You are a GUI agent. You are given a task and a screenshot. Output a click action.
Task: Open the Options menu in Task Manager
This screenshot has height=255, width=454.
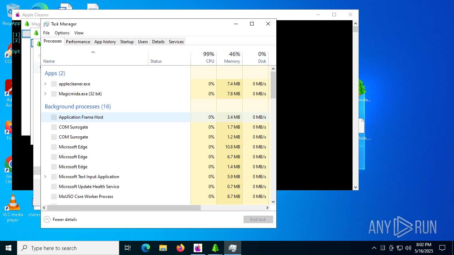point(62,33)
